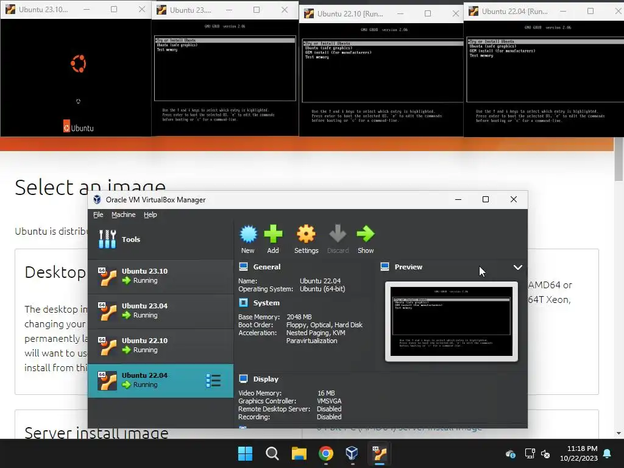Select Ubuntu 23.04 machine in list
Screen dimensions: 624x468
coord(160,311)
